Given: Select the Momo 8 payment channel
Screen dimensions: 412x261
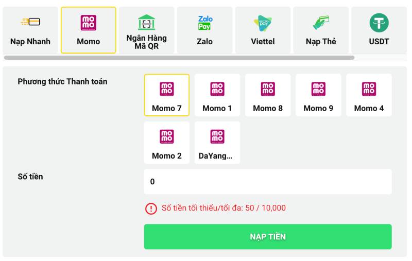Looking at the screenshot, I should (x=267, y=95).
